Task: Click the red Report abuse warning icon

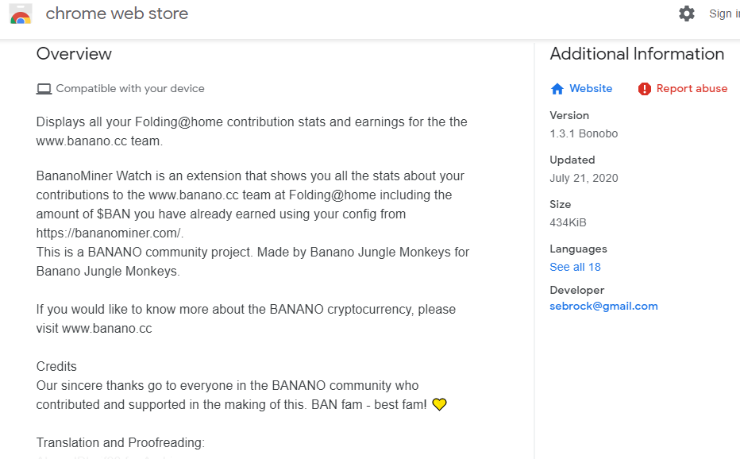Action: [644, 89]
